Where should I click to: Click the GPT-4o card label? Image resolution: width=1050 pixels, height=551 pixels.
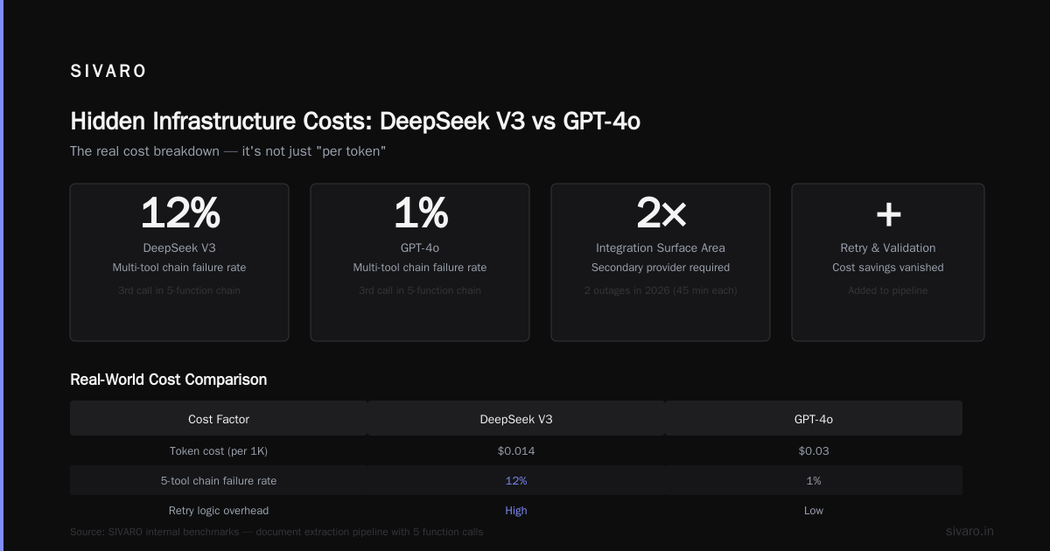coord(420,248)
